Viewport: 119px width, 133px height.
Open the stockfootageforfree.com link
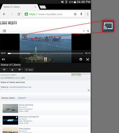click(20, 87)
